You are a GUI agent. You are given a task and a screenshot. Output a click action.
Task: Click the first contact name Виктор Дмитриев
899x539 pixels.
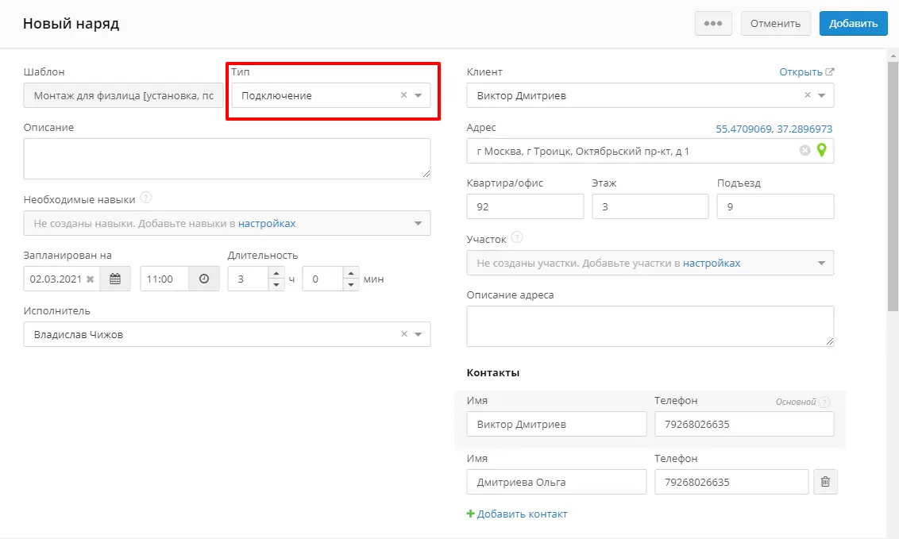(557, 425)
